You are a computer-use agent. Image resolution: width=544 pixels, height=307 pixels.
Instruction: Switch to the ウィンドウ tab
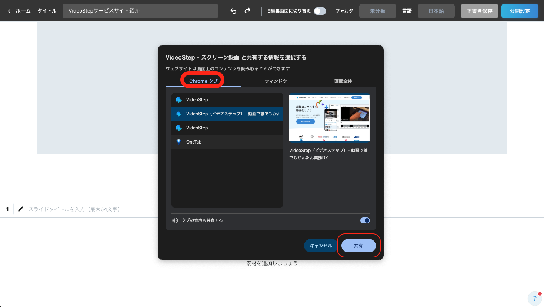click(x=276, y=81)
